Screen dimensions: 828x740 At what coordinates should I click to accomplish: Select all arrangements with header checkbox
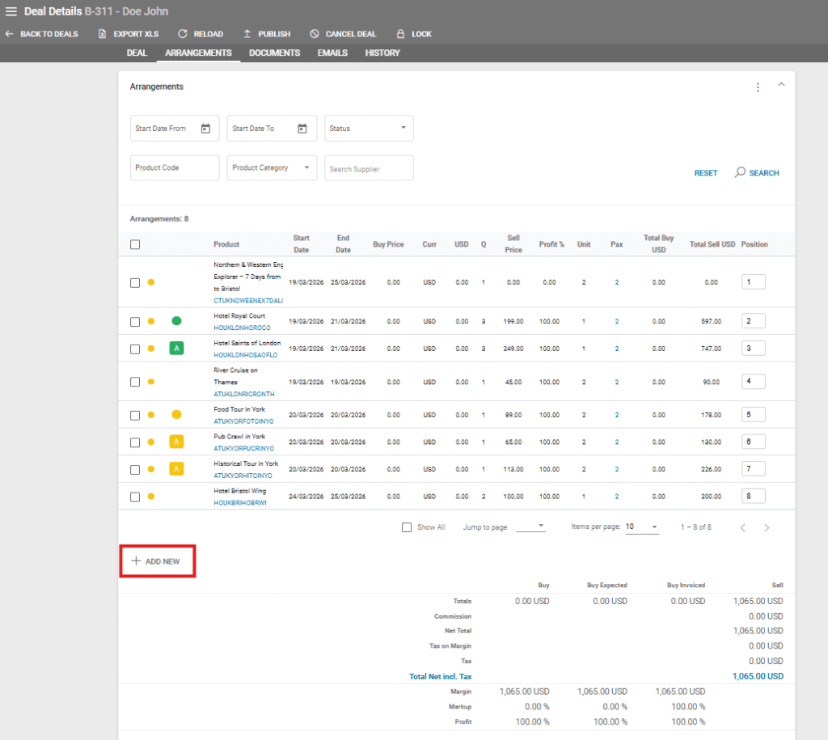point(135,244)
